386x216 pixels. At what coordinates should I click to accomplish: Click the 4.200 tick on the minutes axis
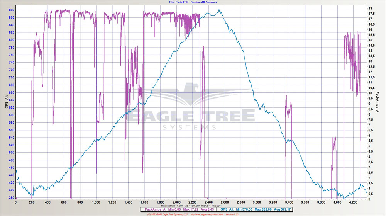[353, 202]
